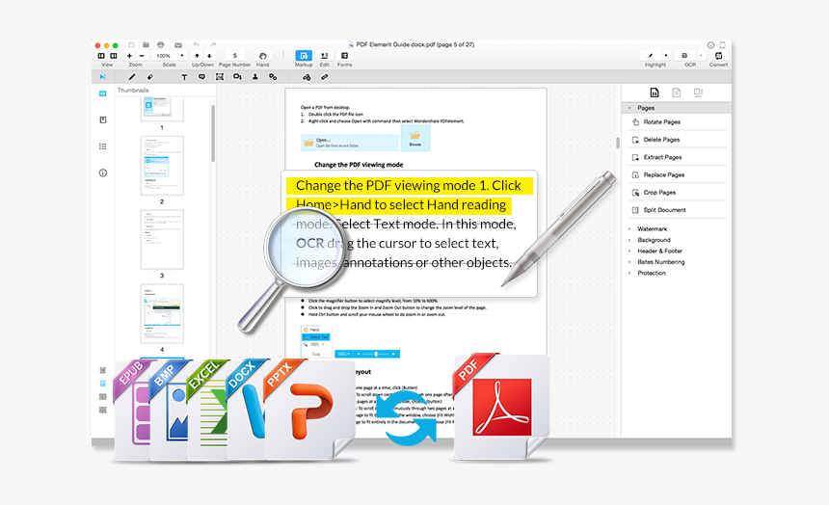829x505 pixels.
Task: Select the Eraser tool
Action: [x=150, y=77]
